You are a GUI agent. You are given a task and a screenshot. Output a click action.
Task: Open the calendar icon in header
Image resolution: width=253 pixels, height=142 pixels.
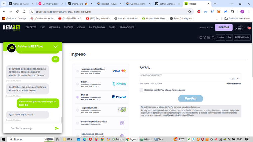[201, 37]
